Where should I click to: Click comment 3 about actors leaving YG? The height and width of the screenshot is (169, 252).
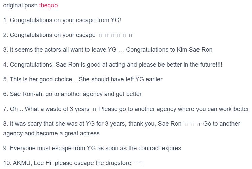coord(108,50)
